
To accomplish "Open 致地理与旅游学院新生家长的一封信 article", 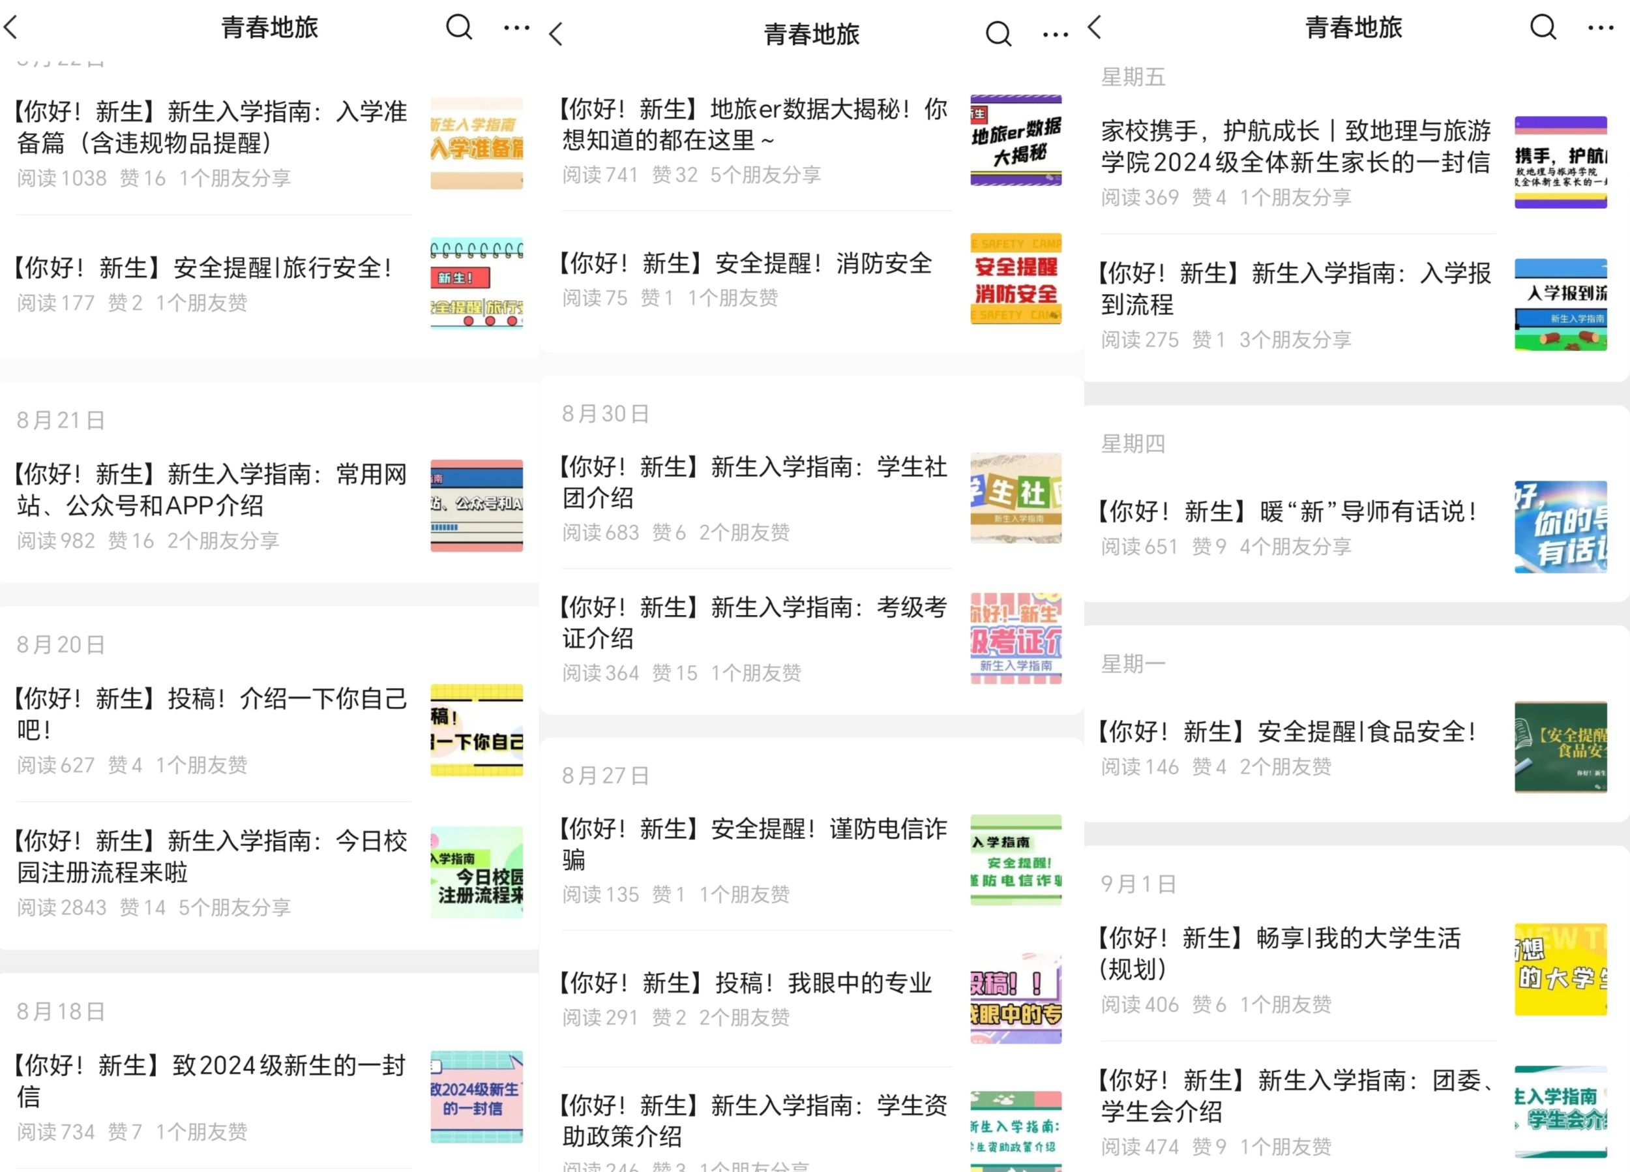I will (1296, 147).
